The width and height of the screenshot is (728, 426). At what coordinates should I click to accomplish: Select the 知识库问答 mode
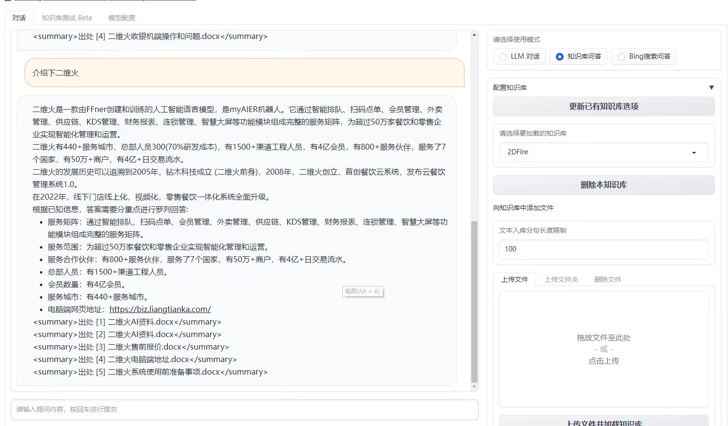(578, 56)
